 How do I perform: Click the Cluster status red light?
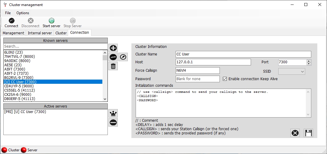(4, 150)
